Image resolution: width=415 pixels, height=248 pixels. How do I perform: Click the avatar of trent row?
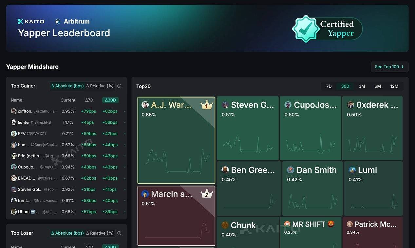pyautogui.click(x=14, y=201)
